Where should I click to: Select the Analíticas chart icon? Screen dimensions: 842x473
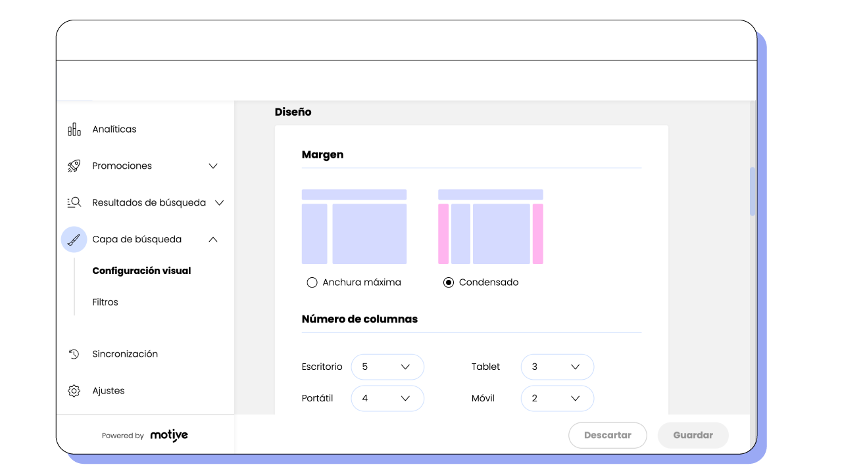(74, 129)
